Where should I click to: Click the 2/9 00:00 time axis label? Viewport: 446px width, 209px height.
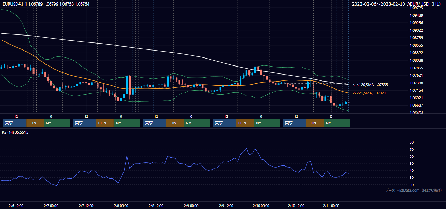tap(191, 206)
